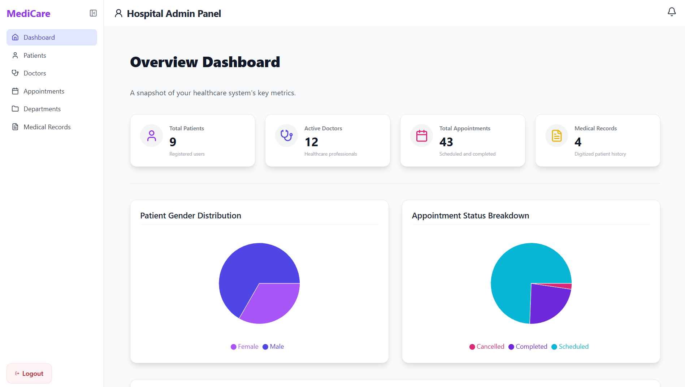Toggle the Male legend entry
The width and height of the screenshot is (685, 387).
pos(273,347)
